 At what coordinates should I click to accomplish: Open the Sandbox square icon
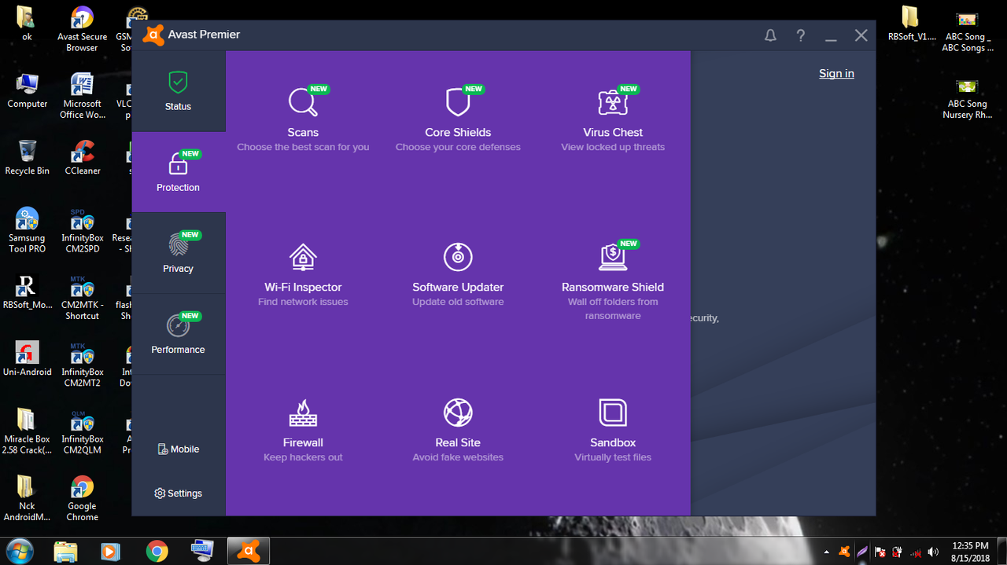613,413
